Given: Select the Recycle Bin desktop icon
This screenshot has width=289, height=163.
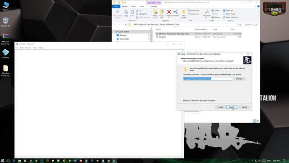Looking at the screenshot, I should [x=6, y=22].
